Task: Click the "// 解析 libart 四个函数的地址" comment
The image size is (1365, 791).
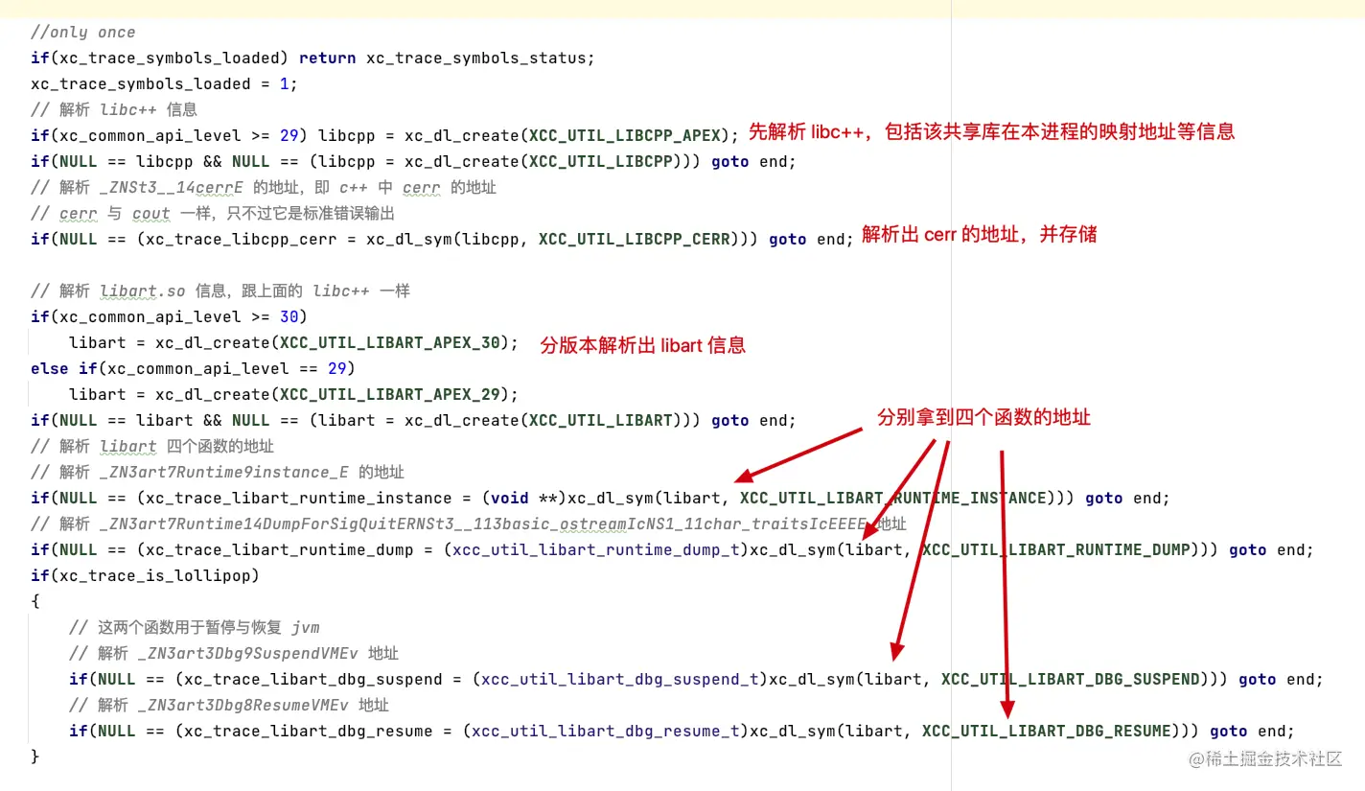Action: [152, 447]
